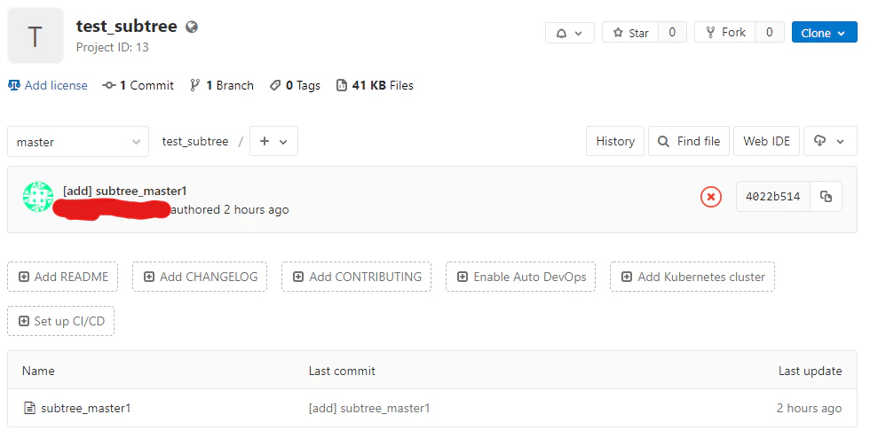
Task: Click Find file button
Action: 689,141
